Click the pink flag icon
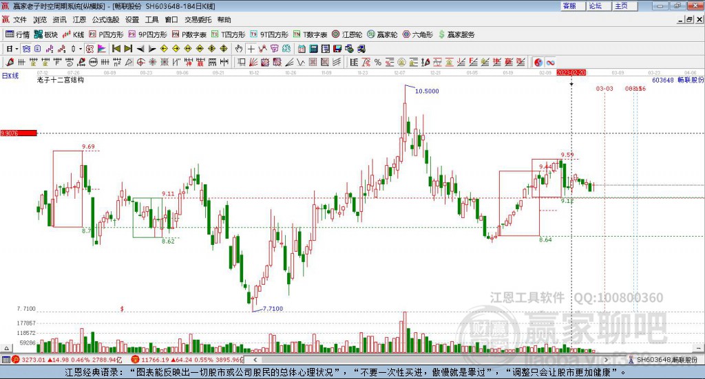Image resolution: width=705 pixels, height=379 pixels. (x=101, y=49)
